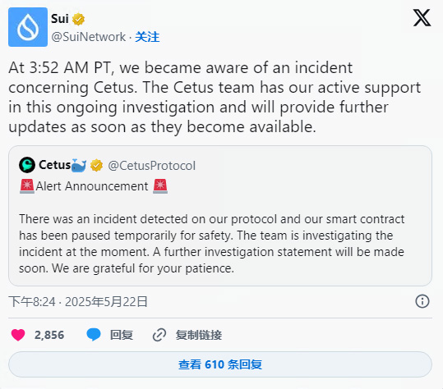Screen dimensions: 443x389
Task: Follow Sui via 关注 link
Action: pos(147,37)
